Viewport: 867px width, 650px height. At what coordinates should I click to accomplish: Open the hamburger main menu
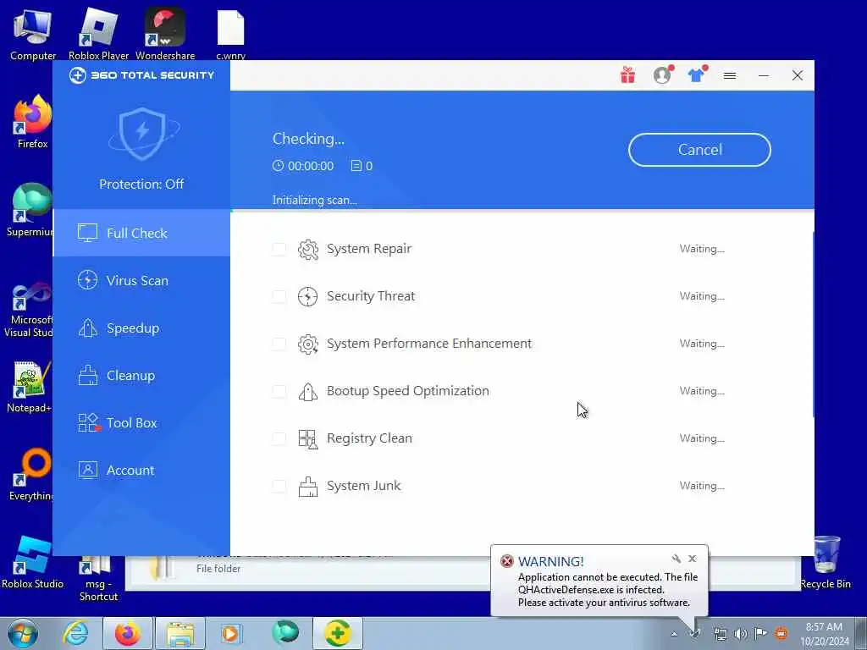(x=730, y=75)
